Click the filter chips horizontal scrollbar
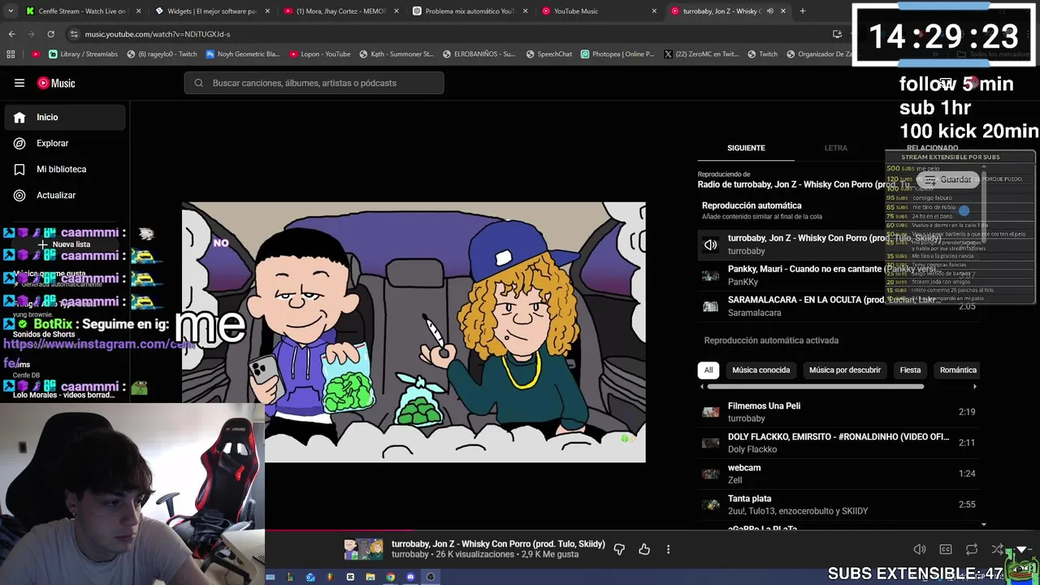1040x585 pixels. tap(816, 387)
